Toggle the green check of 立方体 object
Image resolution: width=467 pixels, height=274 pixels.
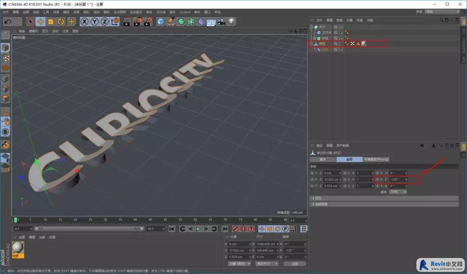pos(341,32)
